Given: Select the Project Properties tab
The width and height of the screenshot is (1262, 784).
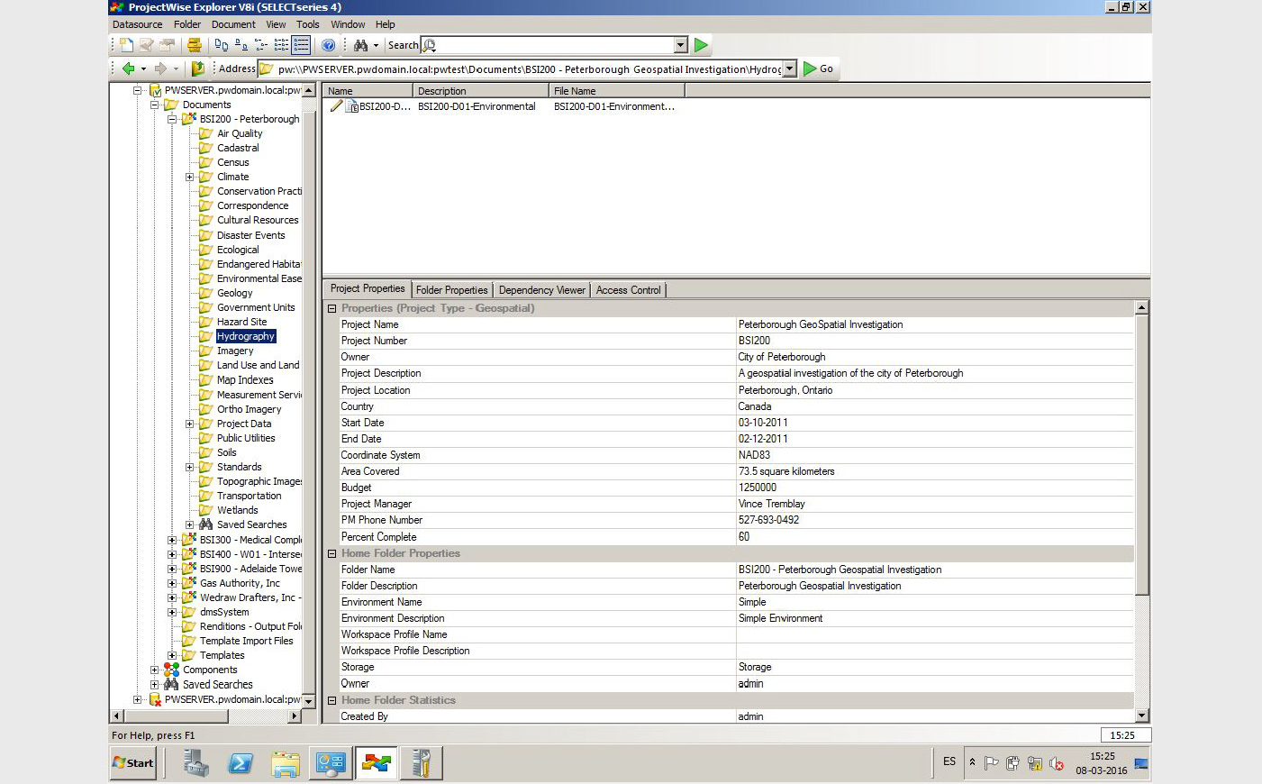Looking at the screenshot, I should 368,288.
